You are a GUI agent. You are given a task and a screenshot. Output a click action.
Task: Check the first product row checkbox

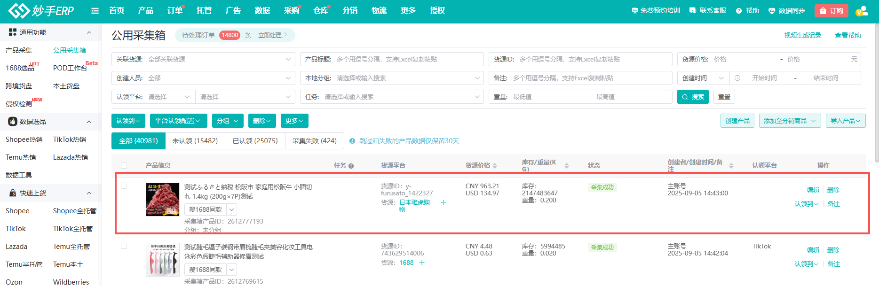124,186
